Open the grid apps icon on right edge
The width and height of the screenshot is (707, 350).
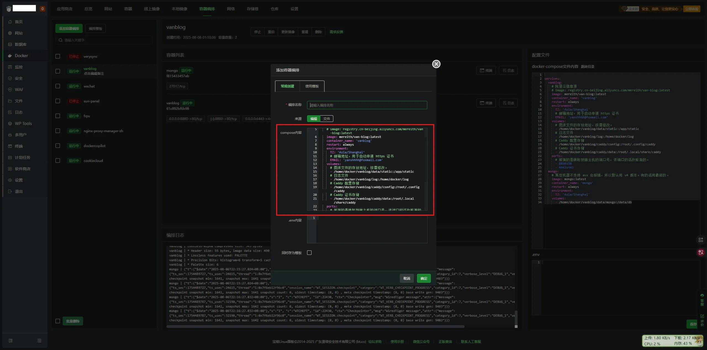pyautogui.click(x=701, y=240)
